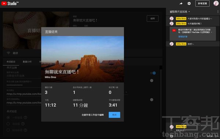Expand the 重點聊天室訊息 chat filter dropdown

tap(180, 12)
